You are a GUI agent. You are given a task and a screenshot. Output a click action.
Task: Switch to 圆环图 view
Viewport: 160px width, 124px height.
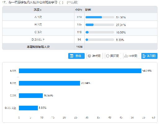pyautogui.click(x=113, y=56)
